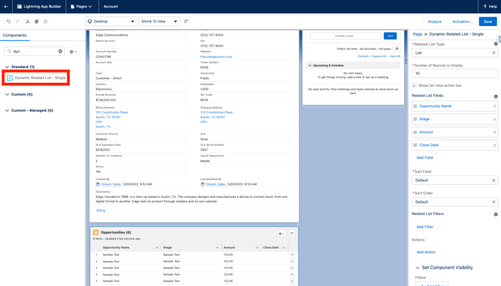The image size is (501, 286).
Task: Clear the Sort Field value
Action: pos(494,180)
